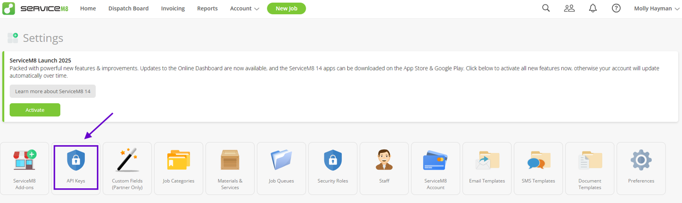Open Custom Fields (Partner Only) tile

[x=127, y=168]
